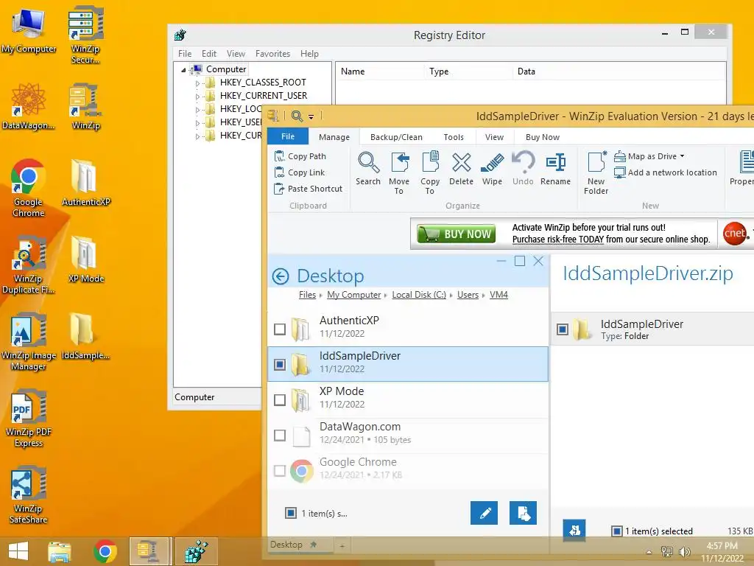
Task: Expand HKEY_LOCAL_MACHINE node in Registry Editor
Action: [x=197, y=110]
